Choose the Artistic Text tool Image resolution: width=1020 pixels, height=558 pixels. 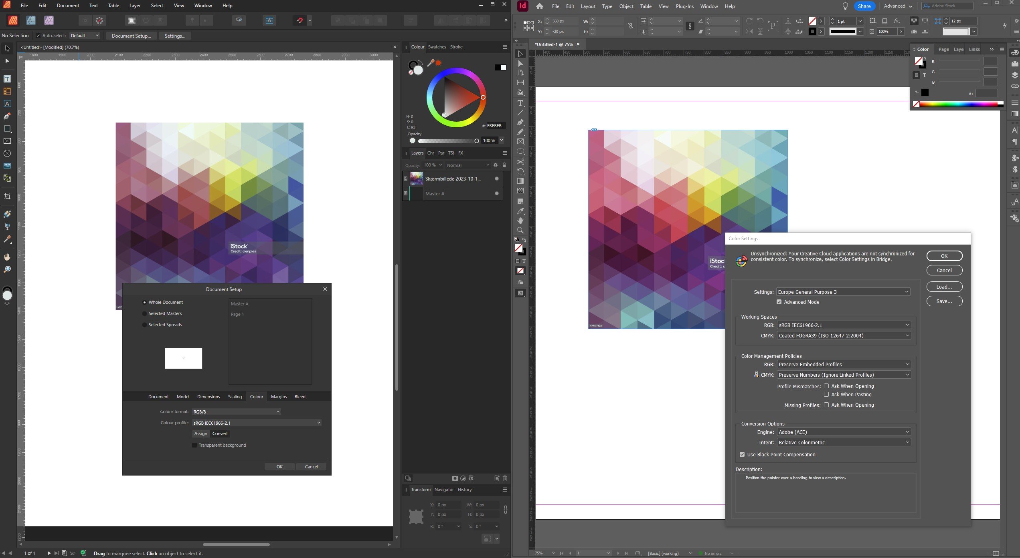[x=7, y=104]
